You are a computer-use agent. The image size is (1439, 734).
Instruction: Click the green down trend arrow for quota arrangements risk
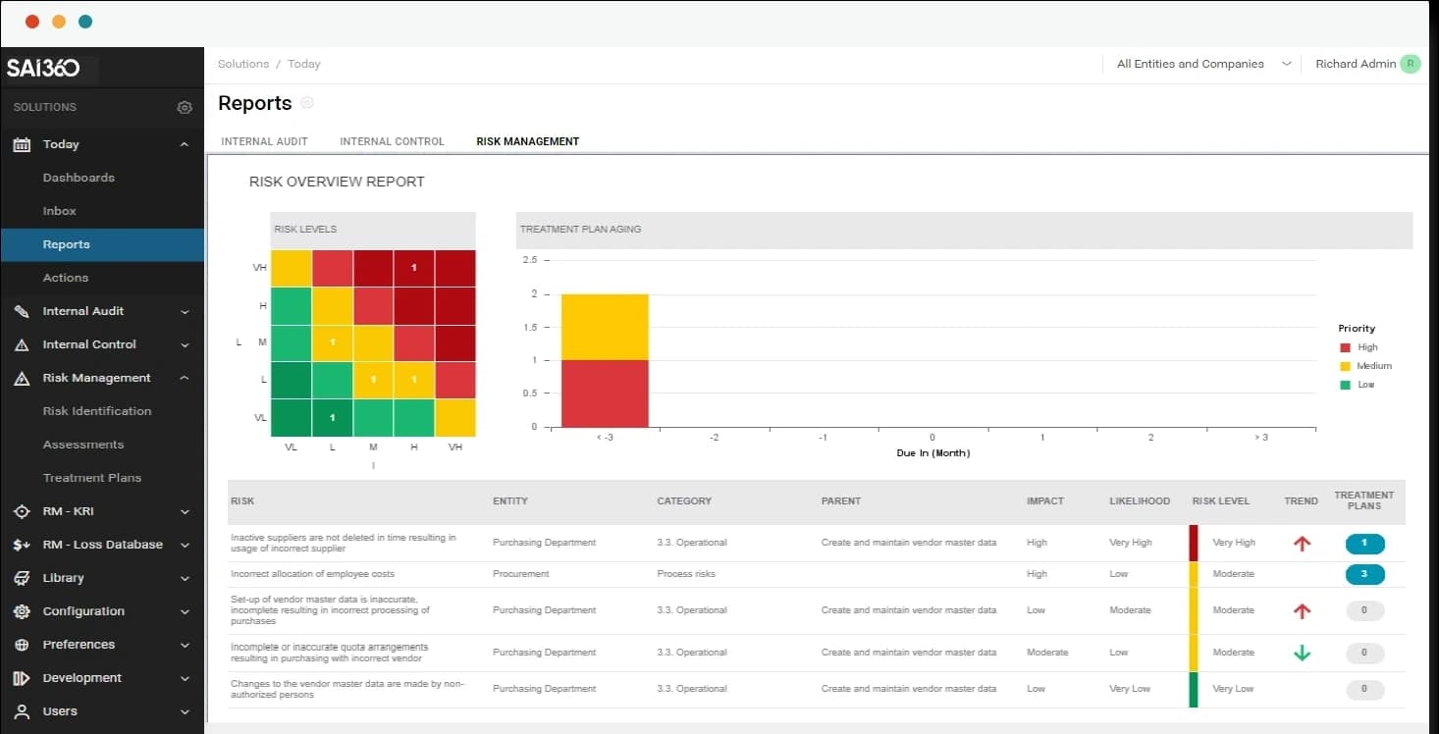click(x=1302, y=653)
